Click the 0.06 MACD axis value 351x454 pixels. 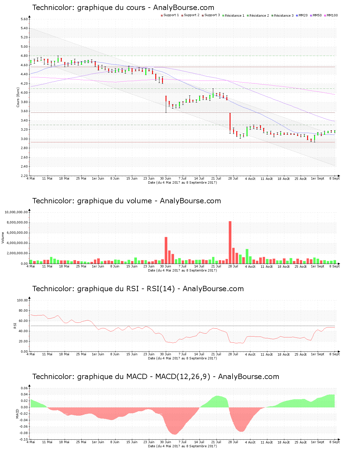24,388
